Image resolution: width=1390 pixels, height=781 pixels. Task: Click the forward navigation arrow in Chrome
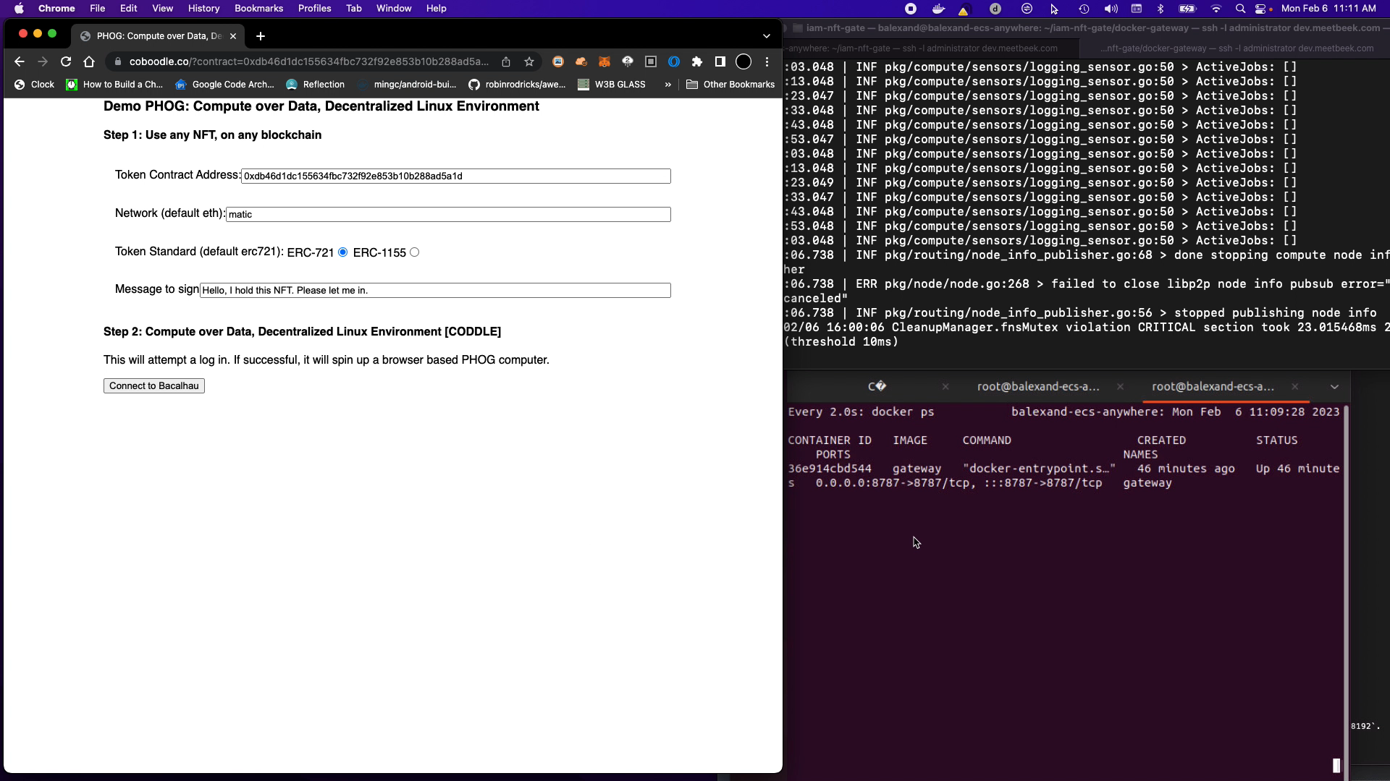click(43, 62)
